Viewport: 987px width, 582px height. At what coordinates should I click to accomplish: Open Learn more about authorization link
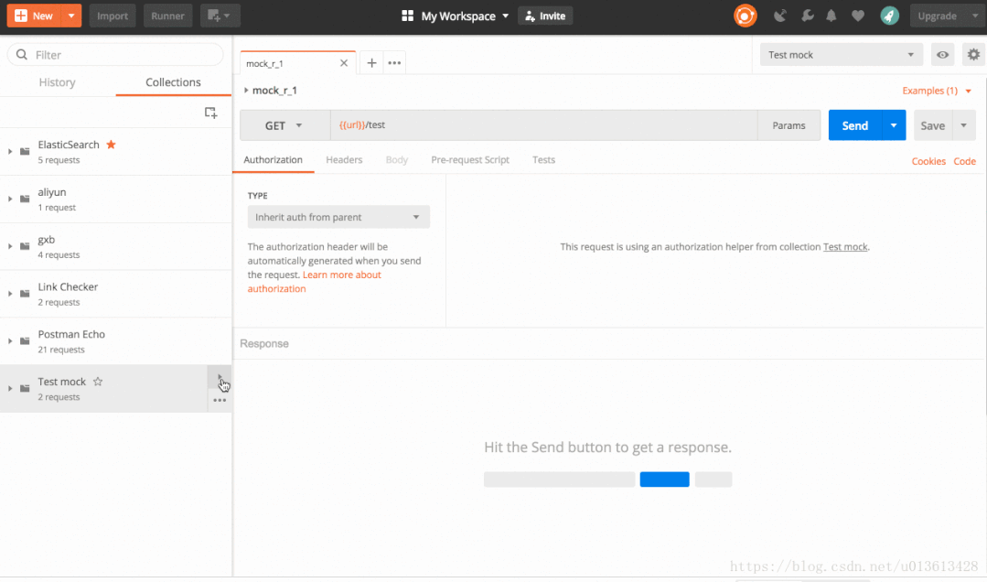click(x=314, y=282)
